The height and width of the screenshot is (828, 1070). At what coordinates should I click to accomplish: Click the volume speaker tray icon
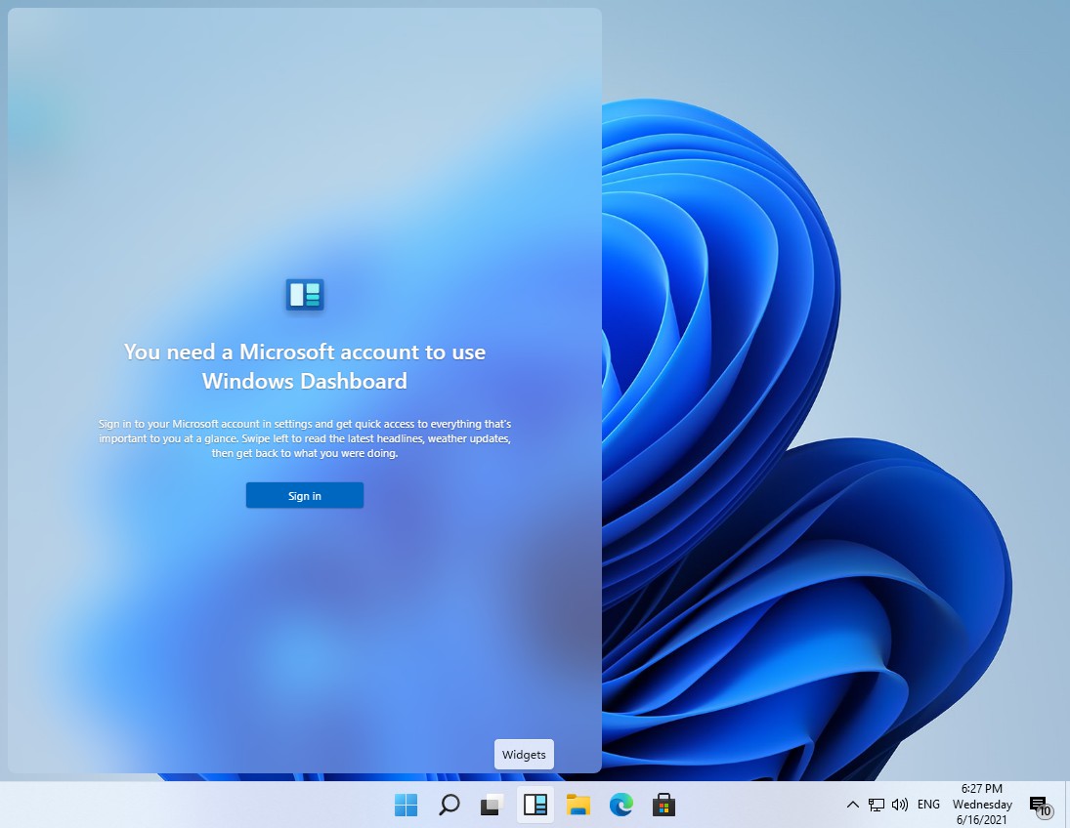(900, 805)
